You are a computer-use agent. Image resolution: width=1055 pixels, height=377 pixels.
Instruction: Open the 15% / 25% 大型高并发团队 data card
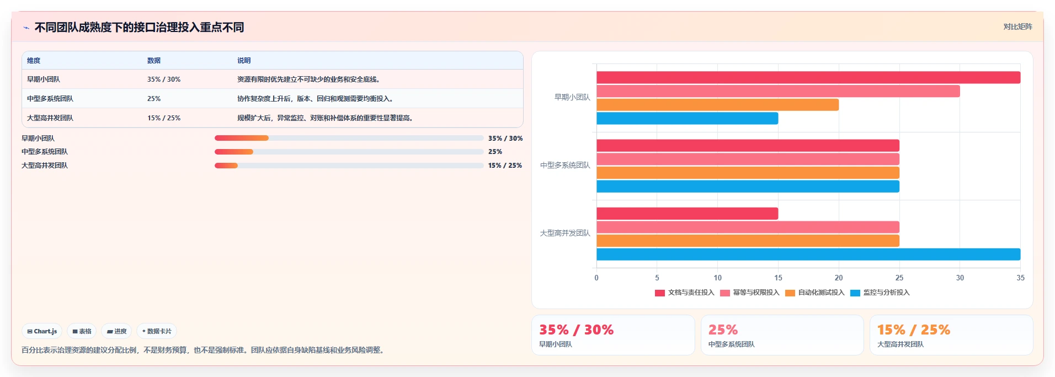point(951,335)
